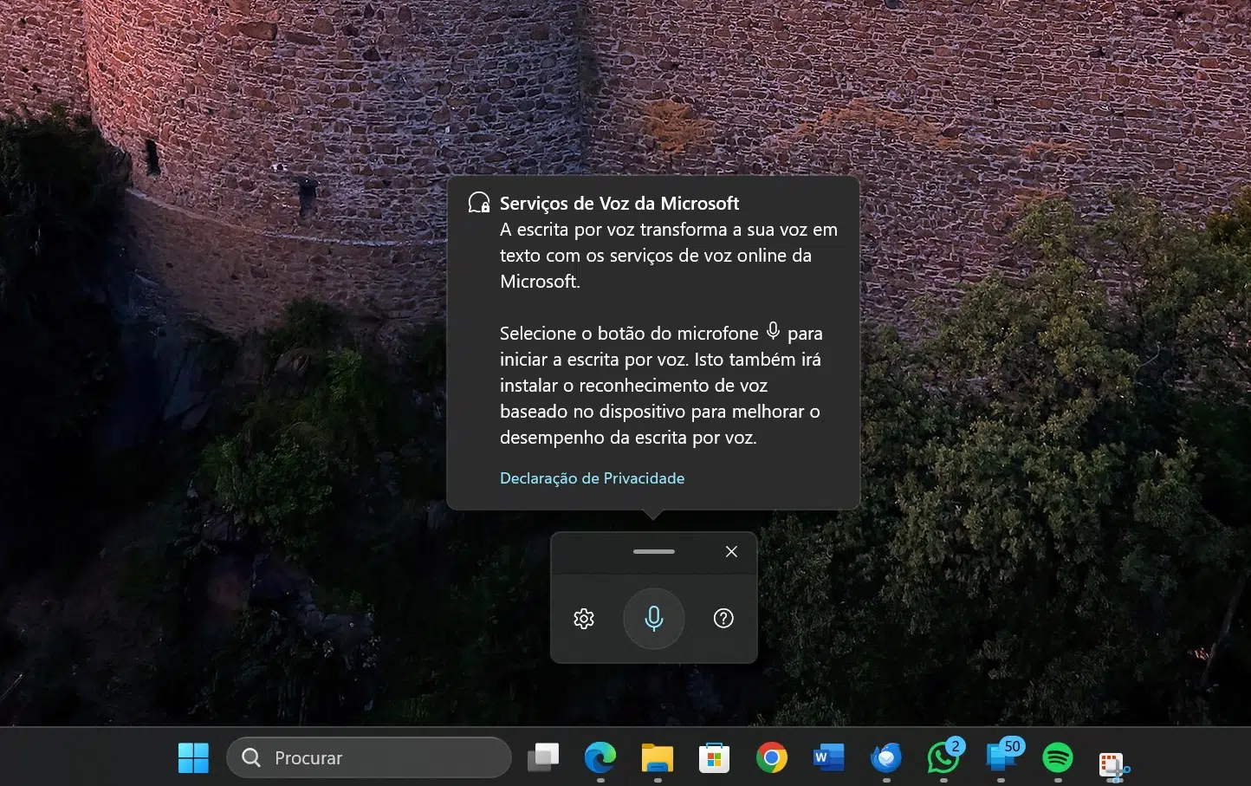The width and height of the screenshot is (1251, 786).
Task: Click the voice services headset icon in tooltip
Action: (x=479, y=203)
